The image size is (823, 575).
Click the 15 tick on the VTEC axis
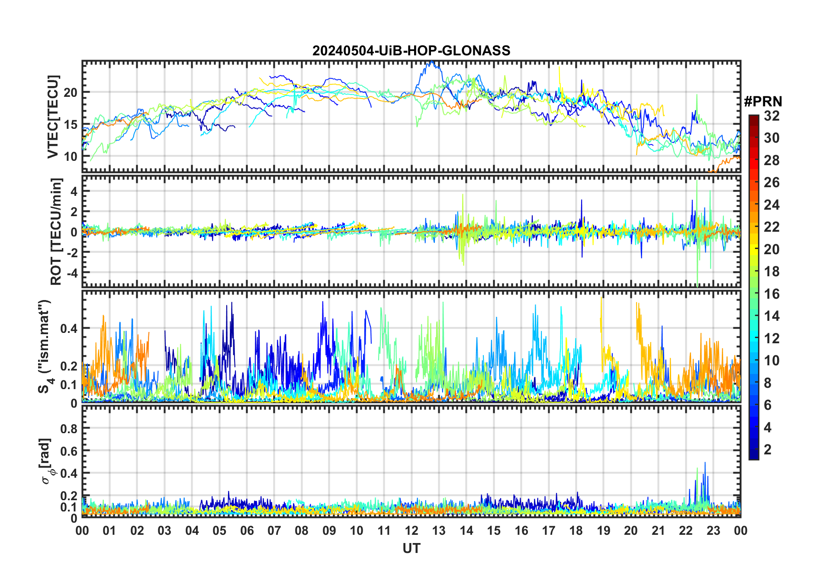point(71,125)
